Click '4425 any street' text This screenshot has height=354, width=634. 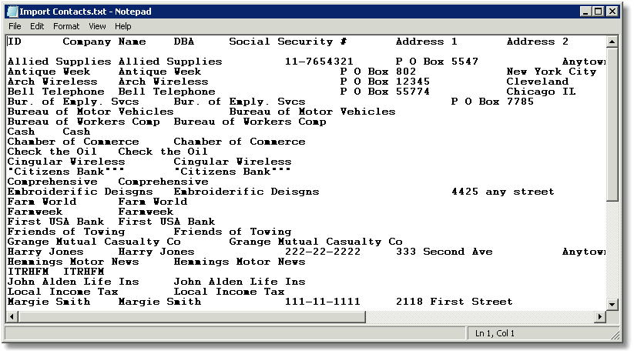(502, 192)
